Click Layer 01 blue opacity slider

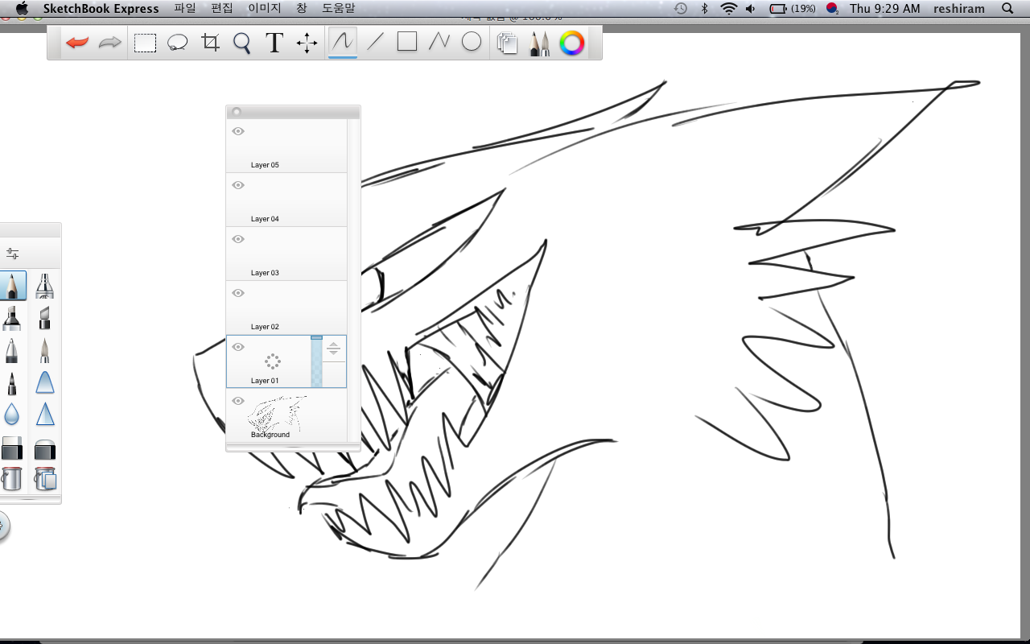316,361
